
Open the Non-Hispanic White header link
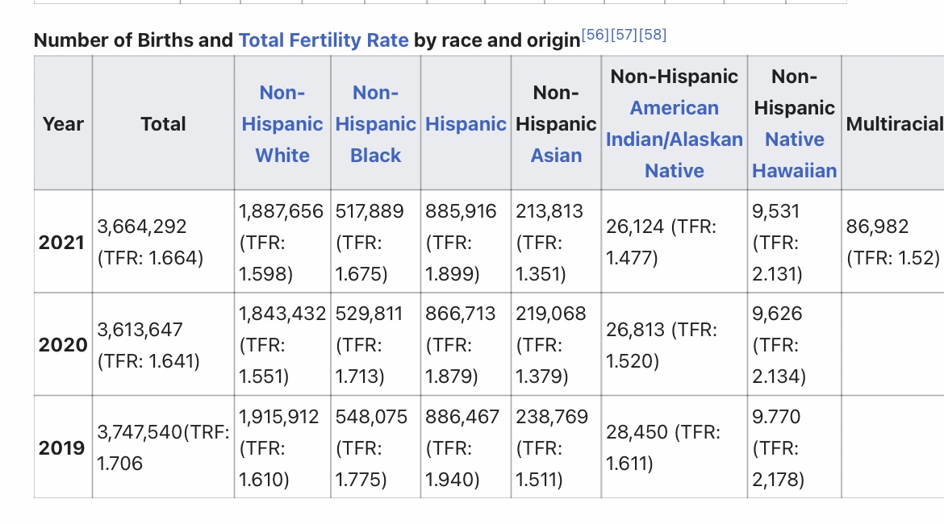(282, 123)
